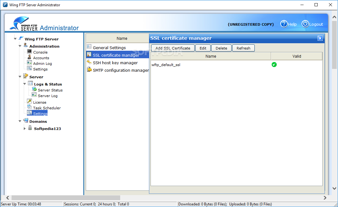Click the Server node icon
Screen dimensions: 338x207
[26, 76]
